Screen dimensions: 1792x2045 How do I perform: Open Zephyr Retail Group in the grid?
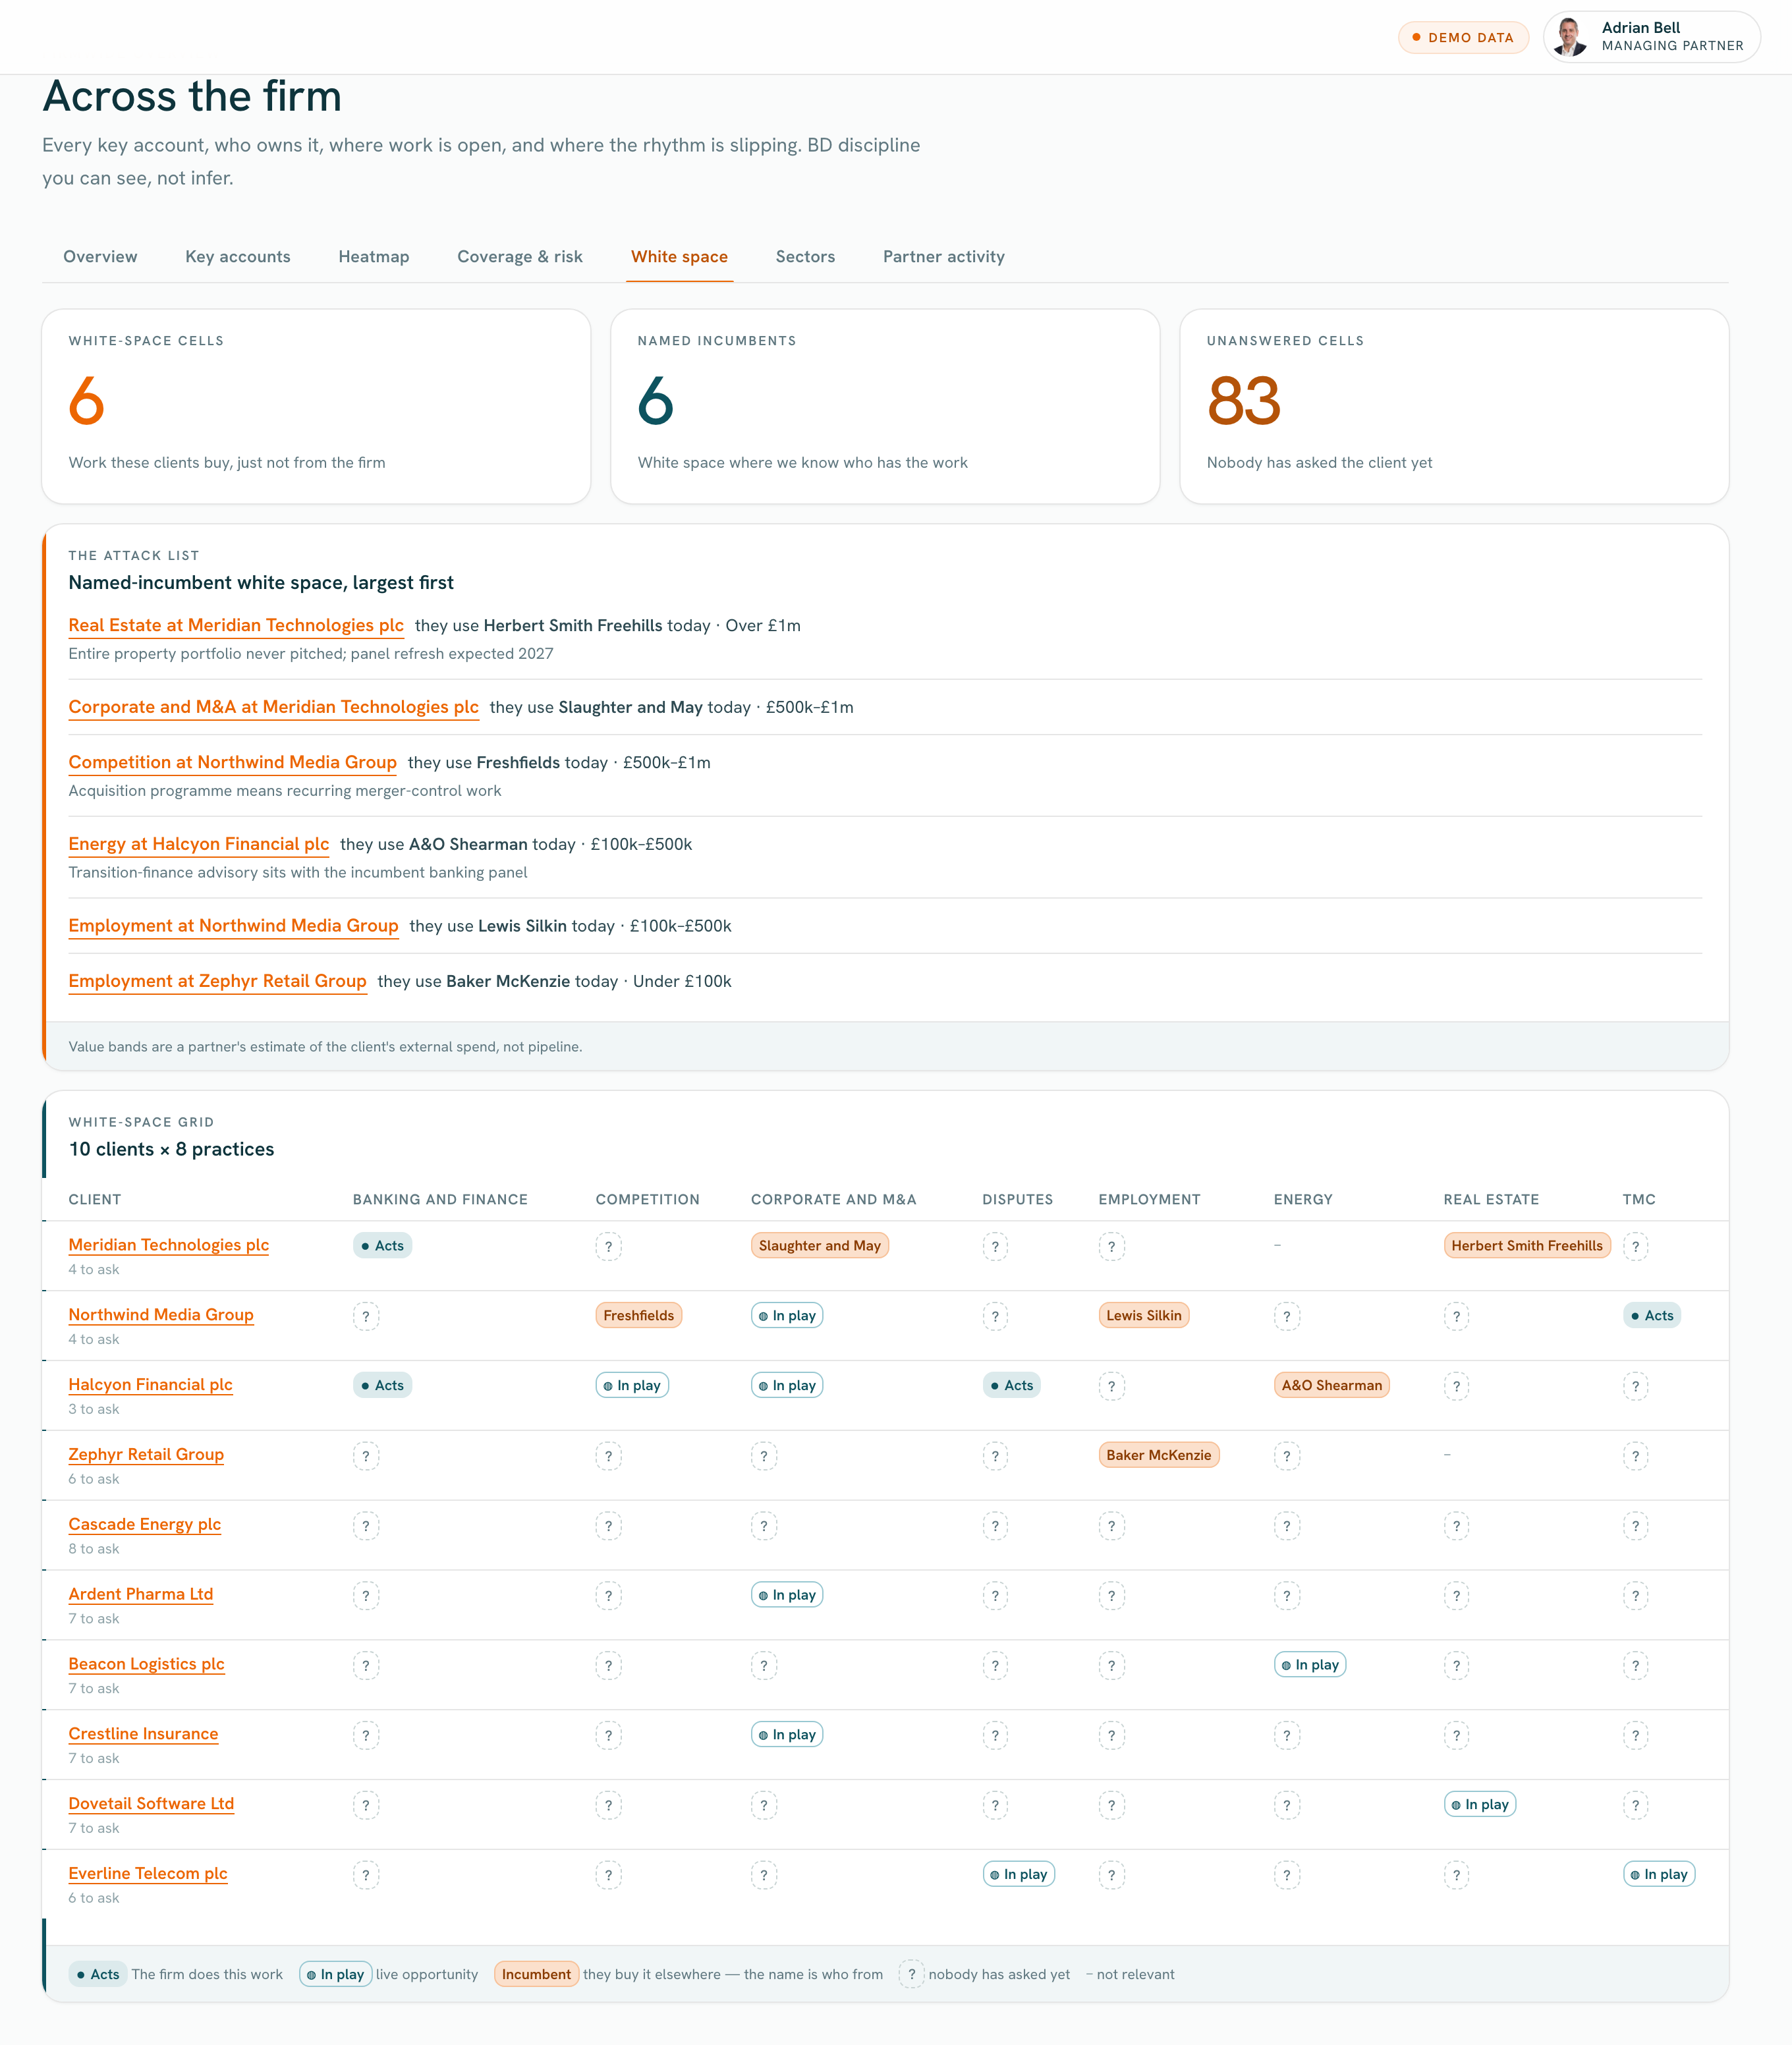146,1455
